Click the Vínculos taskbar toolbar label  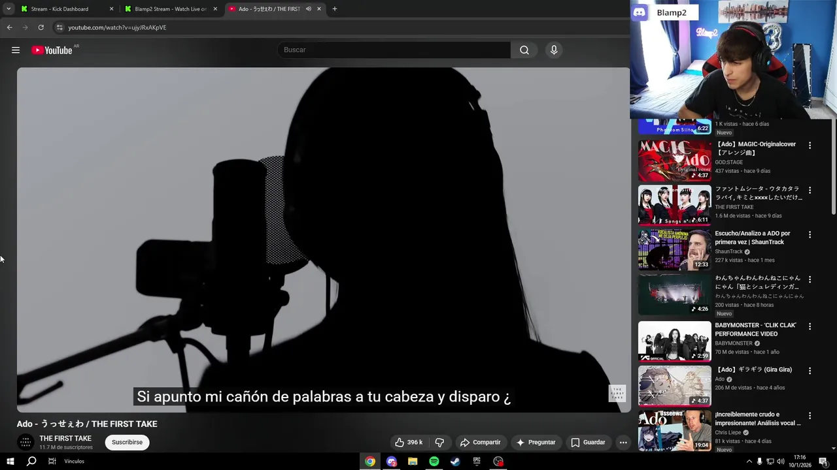coord(75,462)
